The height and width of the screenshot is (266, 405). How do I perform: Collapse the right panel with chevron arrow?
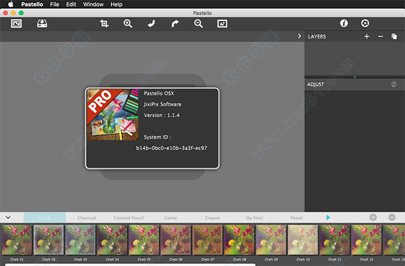(299, 36)
